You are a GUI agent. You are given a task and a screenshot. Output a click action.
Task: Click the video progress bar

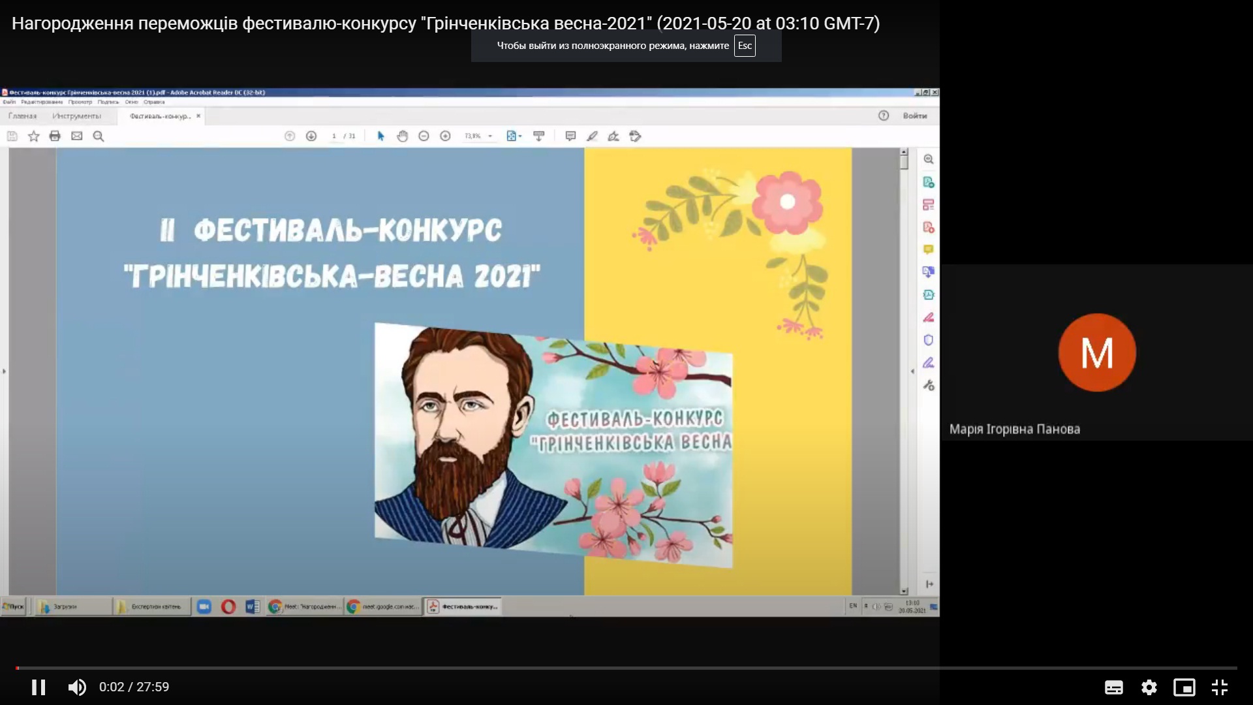(626, 668)
